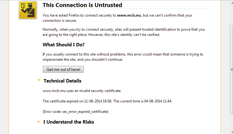Collapse Technical Details using the yellow triangle
The image size is (233, 134).
(x=39, y=80)
